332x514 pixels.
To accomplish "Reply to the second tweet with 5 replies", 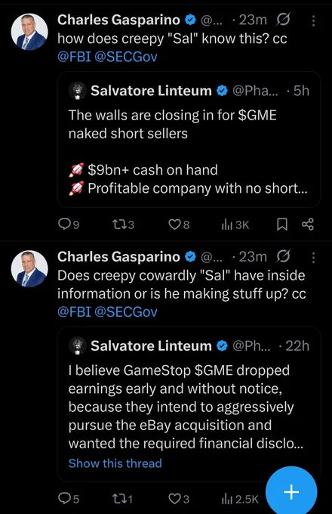I will (69, 499).
